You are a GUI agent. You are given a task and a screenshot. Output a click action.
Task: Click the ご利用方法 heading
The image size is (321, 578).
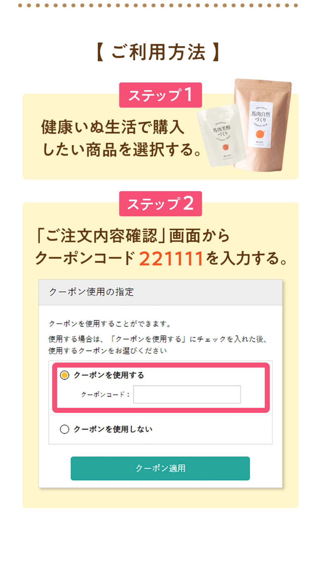pos(158,52)
